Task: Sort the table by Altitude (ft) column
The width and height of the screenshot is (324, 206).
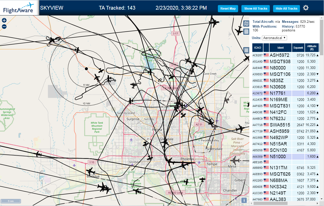Action: click(x=312, y=48)
